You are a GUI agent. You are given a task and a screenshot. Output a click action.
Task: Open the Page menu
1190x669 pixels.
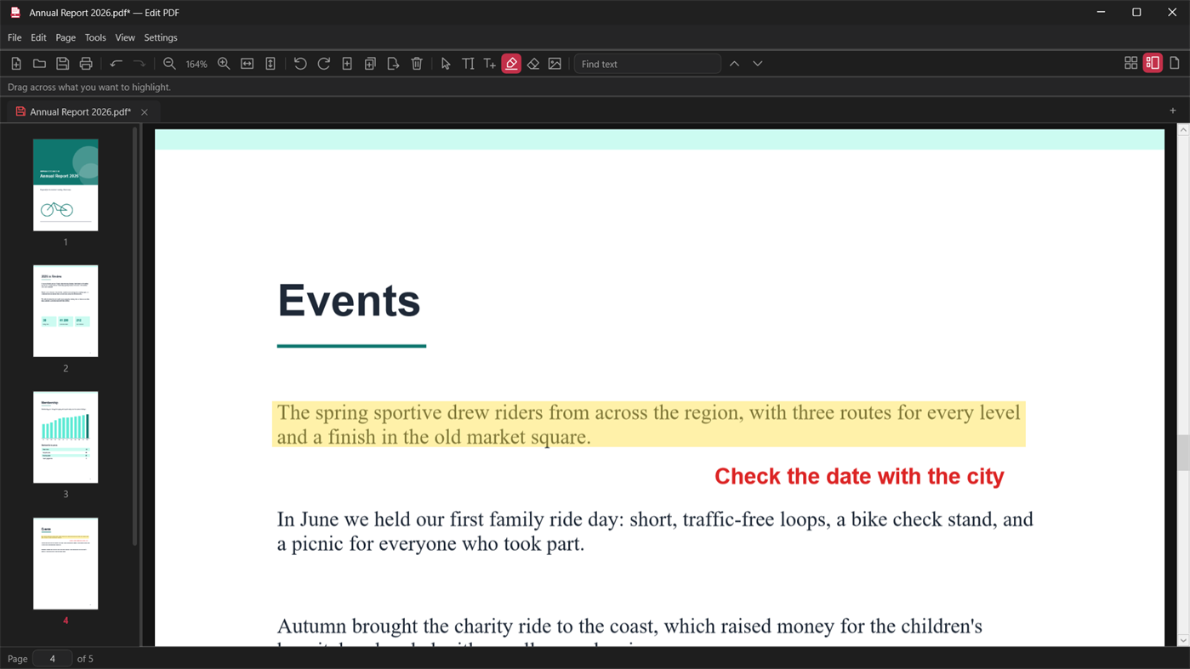pos(65,37)
